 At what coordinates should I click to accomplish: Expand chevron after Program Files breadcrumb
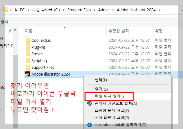coord(94,10)
